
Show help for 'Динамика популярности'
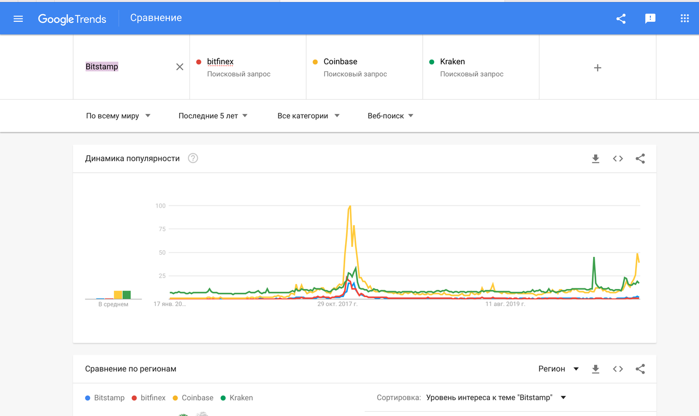pyautogui.click(x=193, y=158)
